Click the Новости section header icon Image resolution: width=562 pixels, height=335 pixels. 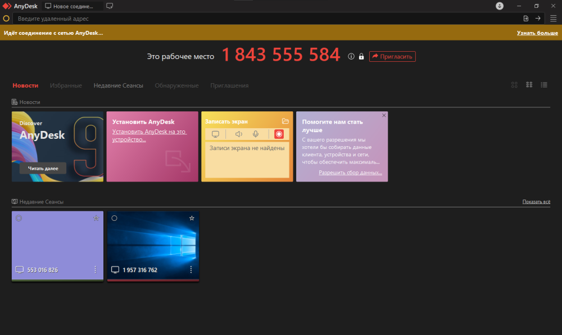coord(15,102)
